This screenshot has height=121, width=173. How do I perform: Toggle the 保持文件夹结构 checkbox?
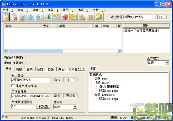(13, 86)
